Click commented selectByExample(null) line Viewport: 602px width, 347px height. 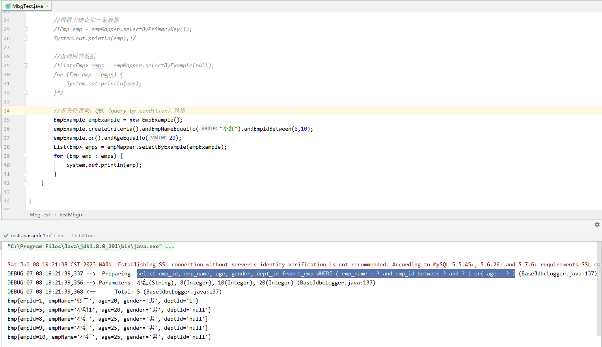coord(134,65)
